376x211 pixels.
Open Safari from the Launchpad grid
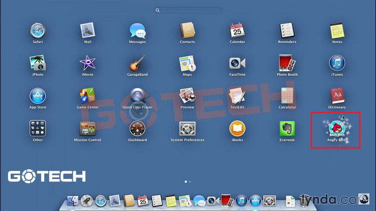(38, 31)
